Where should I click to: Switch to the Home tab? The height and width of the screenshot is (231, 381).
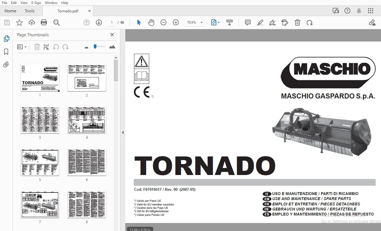tap(10, 11)
